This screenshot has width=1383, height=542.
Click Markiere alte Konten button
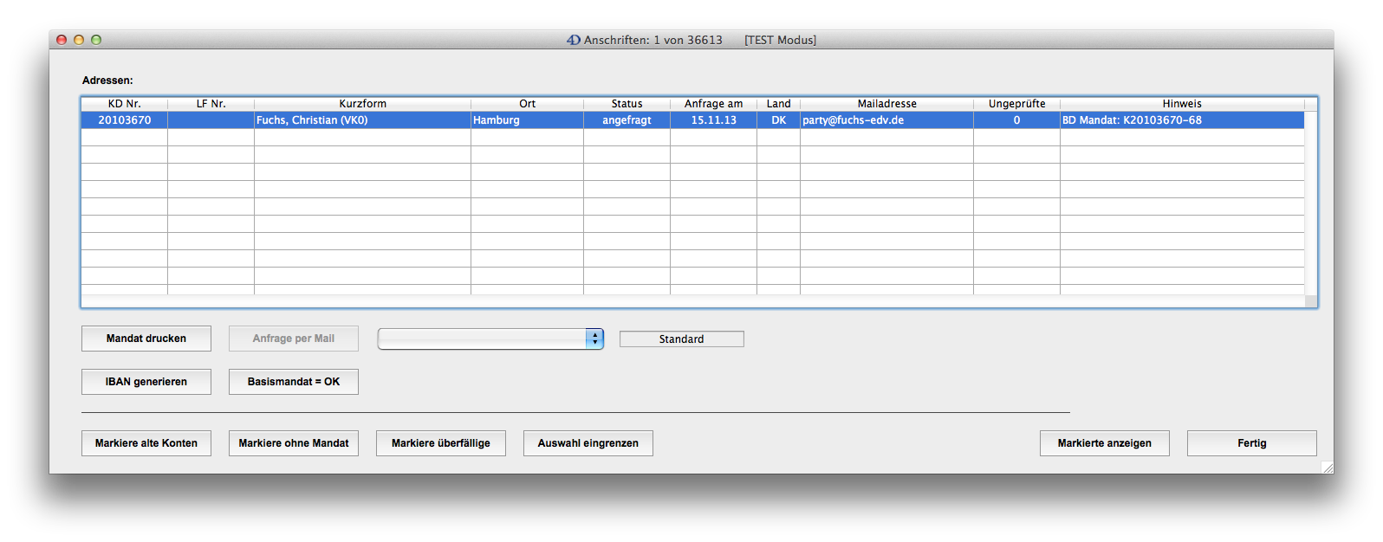146,443
